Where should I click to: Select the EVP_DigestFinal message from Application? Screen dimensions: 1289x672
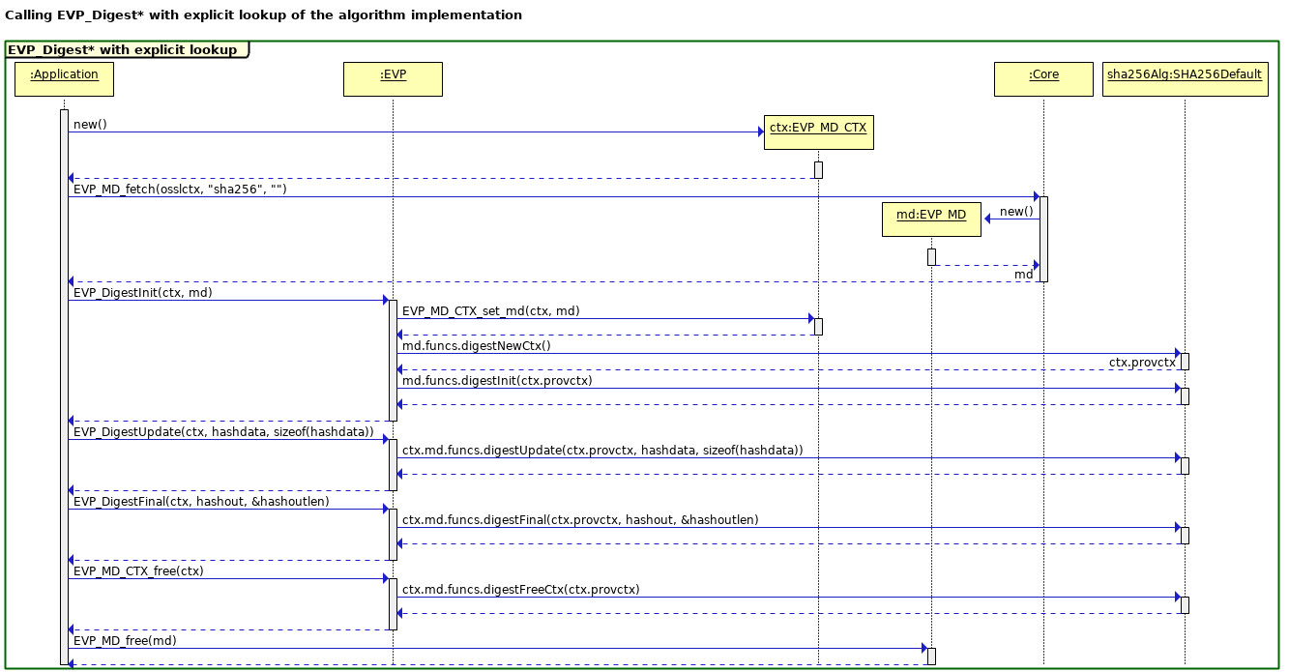[201, 502]
